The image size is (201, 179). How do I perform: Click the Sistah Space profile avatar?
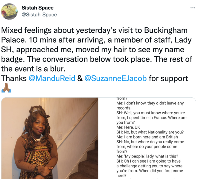tap(9, 11)
